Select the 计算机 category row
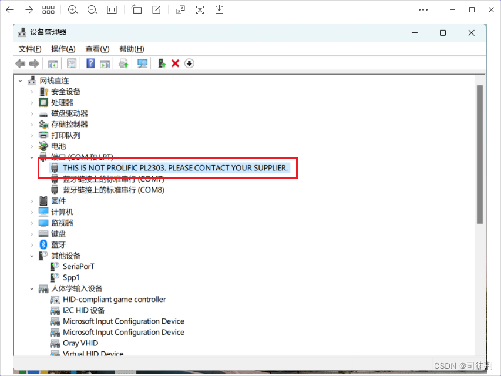Image resolution: width=501 pixels, height=376 pixels. pos(56,211)
